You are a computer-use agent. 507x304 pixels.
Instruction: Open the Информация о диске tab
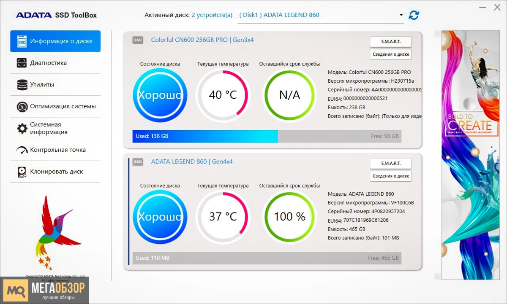tap(55, 41)
